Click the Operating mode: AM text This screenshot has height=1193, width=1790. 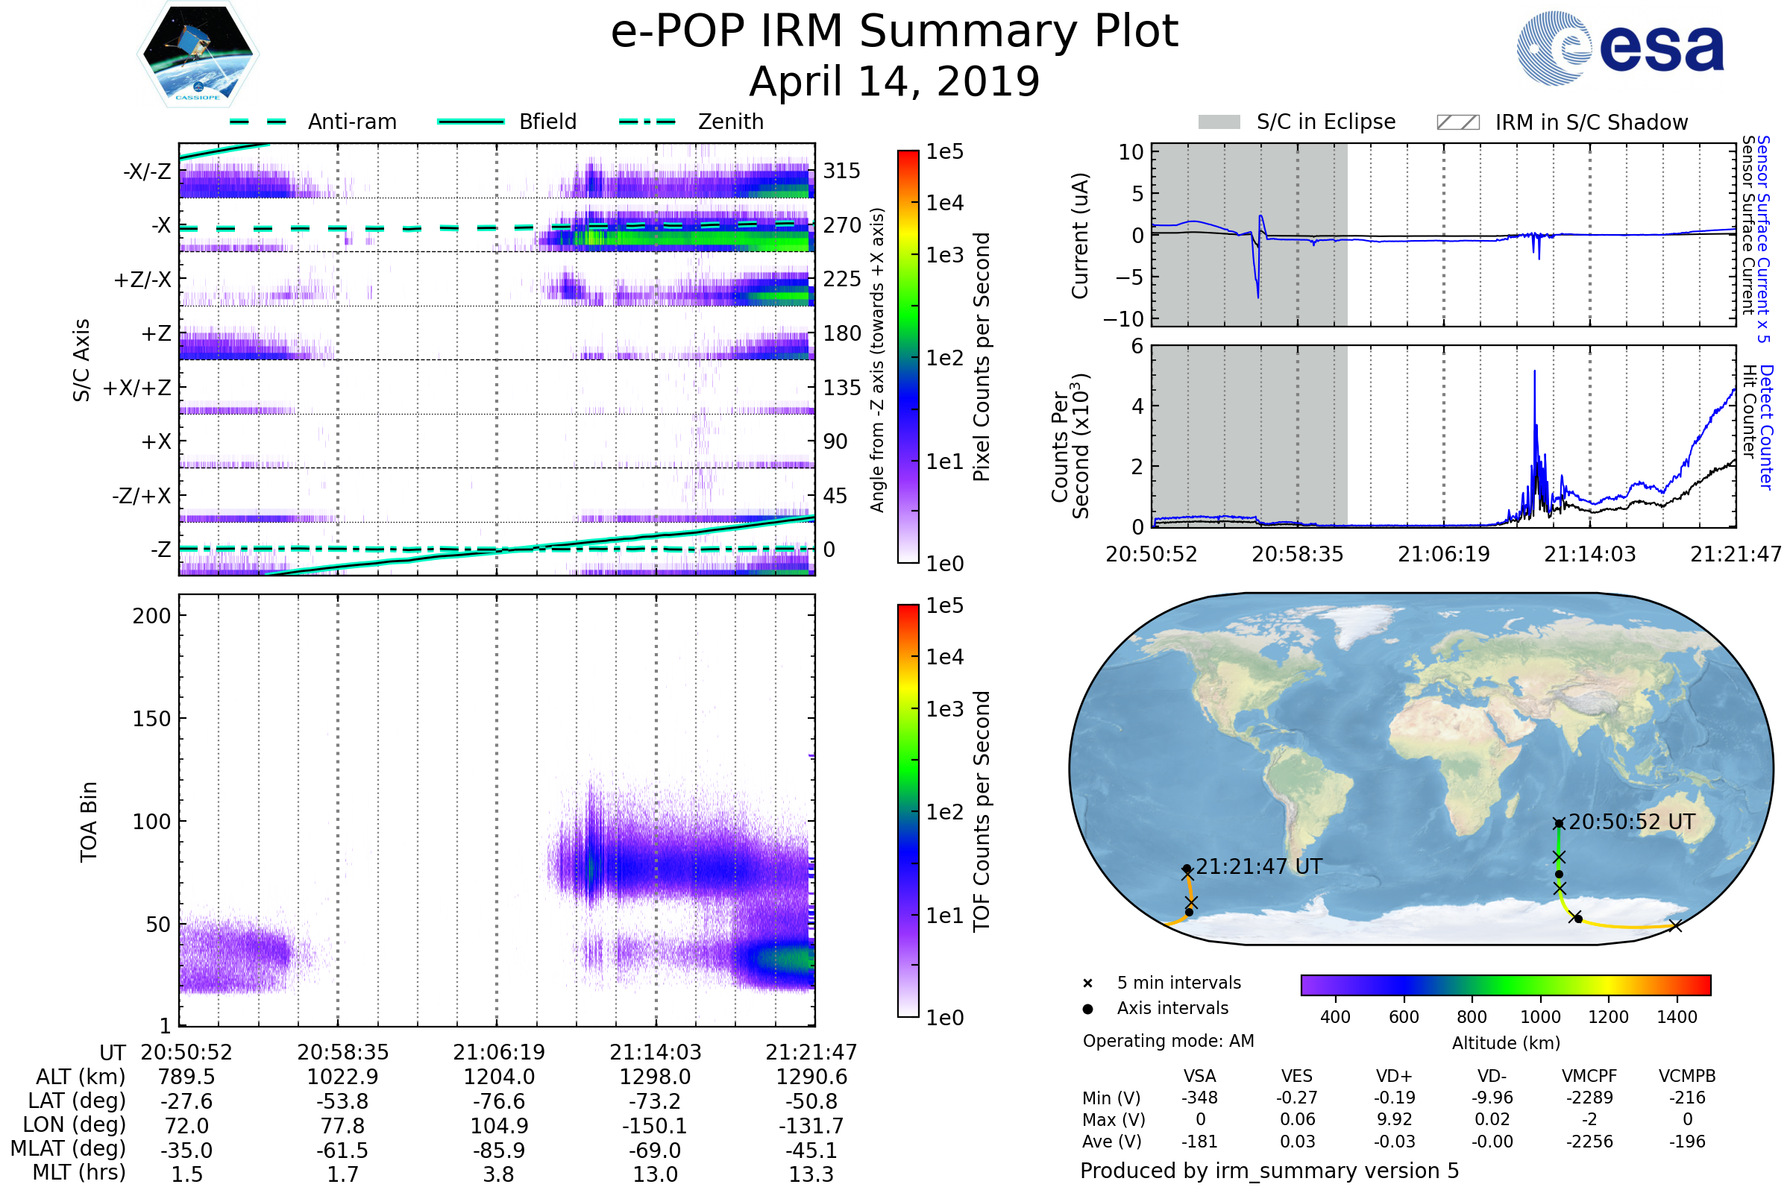[1168, 1041]
